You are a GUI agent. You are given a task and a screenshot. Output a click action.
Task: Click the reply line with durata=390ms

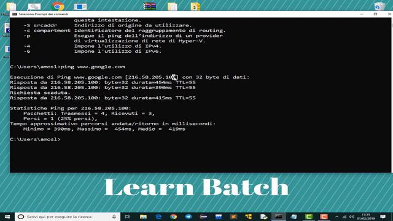click(103, 88)
